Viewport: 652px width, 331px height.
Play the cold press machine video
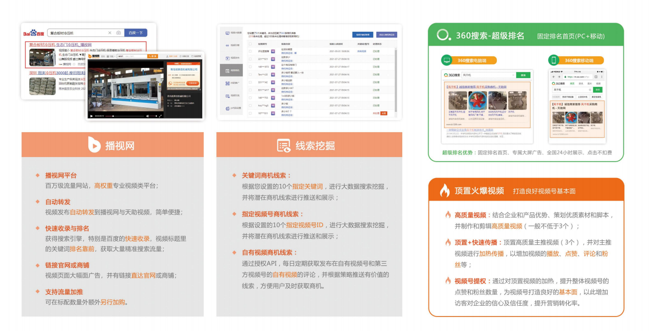91,116
